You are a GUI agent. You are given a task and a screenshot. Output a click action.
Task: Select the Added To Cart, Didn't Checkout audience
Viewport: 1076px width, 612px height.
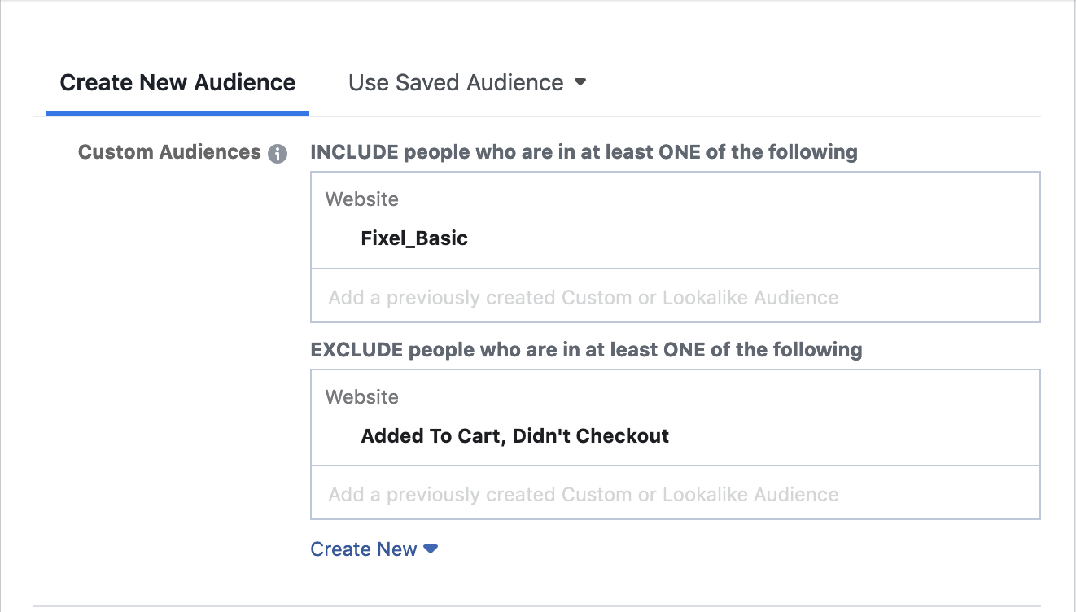pyautogui.click(x=514, y=436)
